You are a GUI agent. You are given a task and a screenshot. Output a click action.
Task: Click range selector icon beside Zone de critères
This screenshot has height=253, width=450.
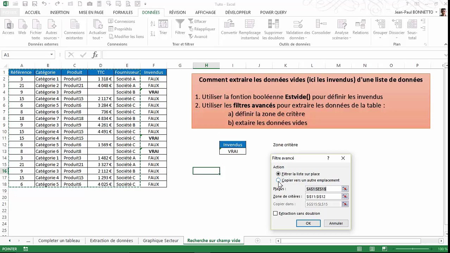click(345, 197)
